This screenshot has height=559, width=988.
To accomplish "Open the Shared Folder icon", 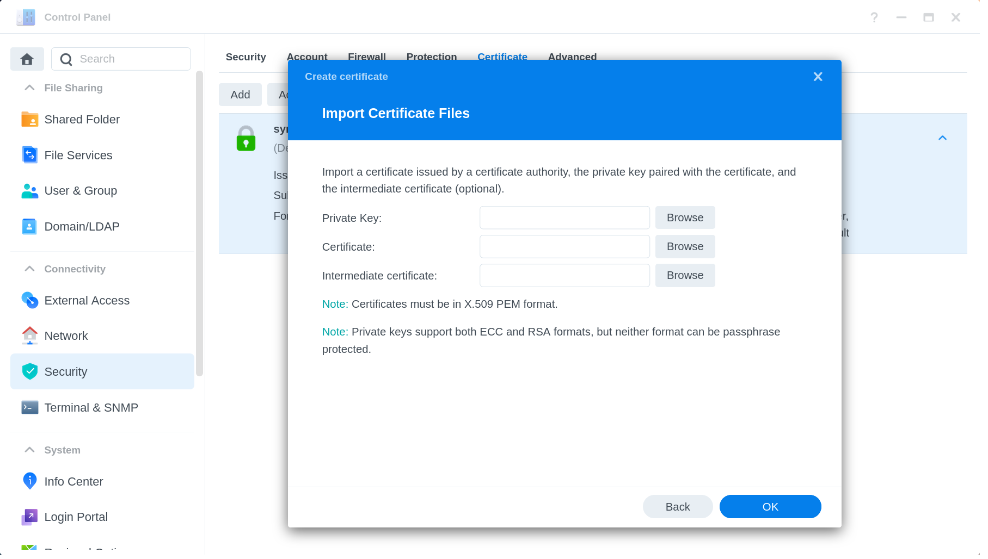I will coord(29,120).
